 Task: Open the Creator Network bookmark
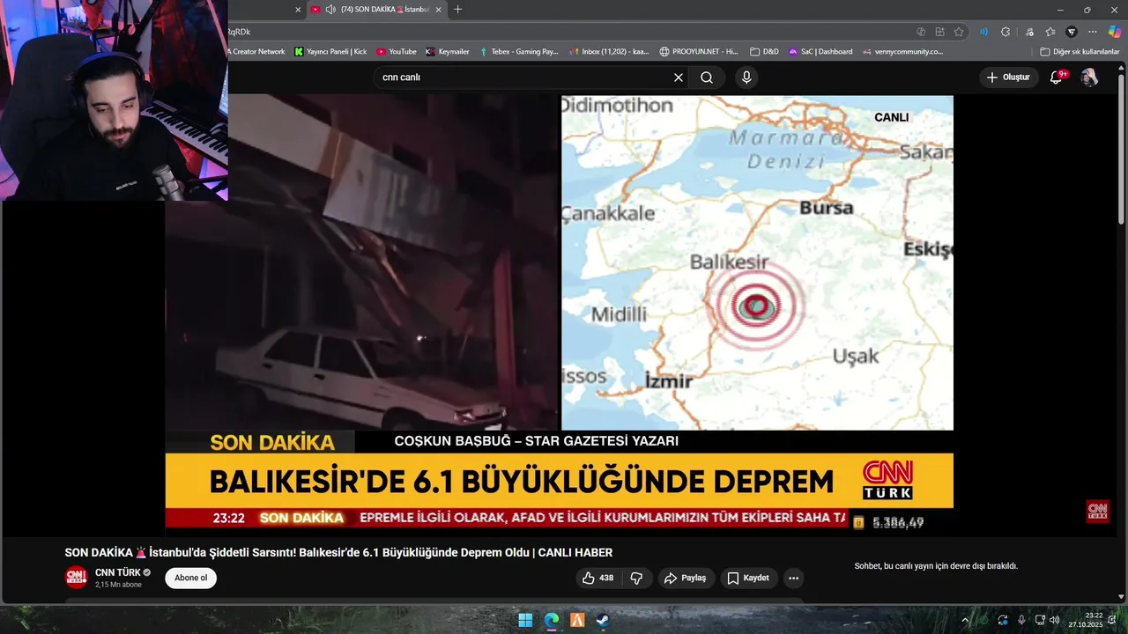point(256,52)
